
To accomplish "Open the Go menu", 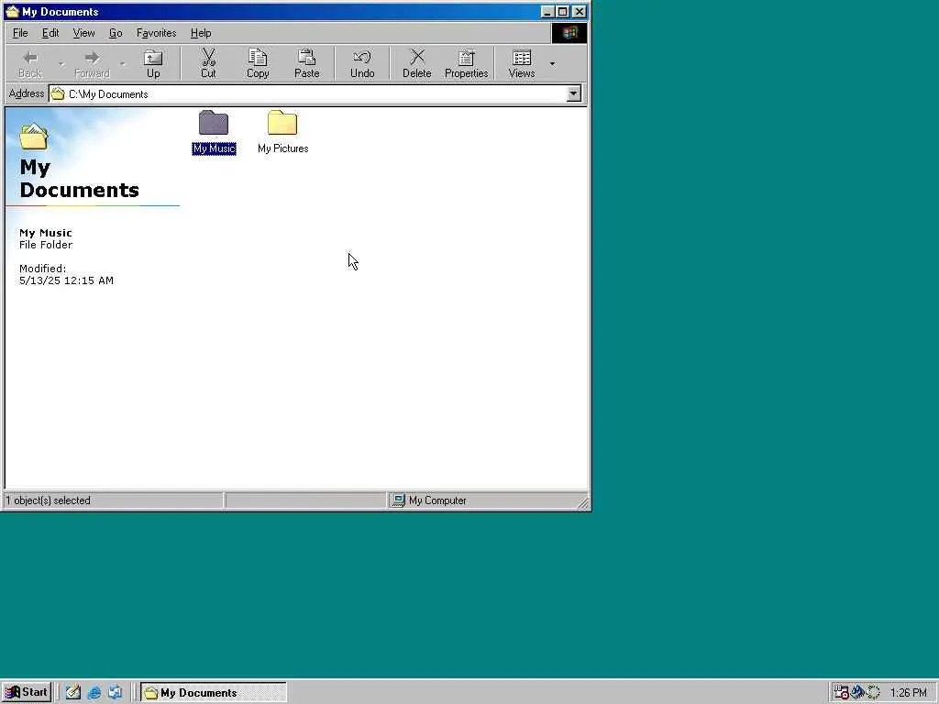I will click(116, 33).
